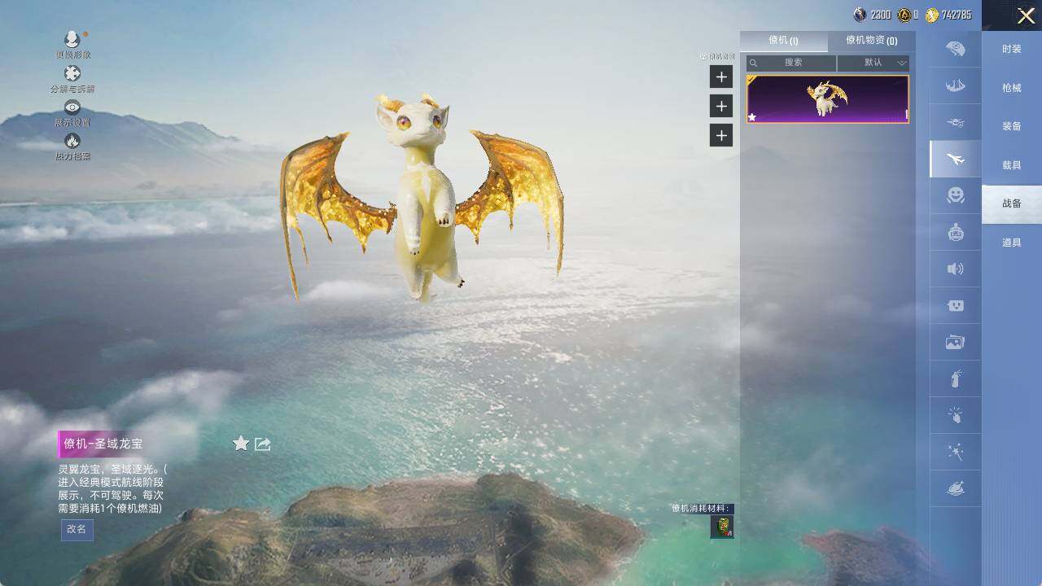This screenshot has height=586, width=1042.
Task: Click the 2300 silver currency icon
Action: (x=860, y=15)
